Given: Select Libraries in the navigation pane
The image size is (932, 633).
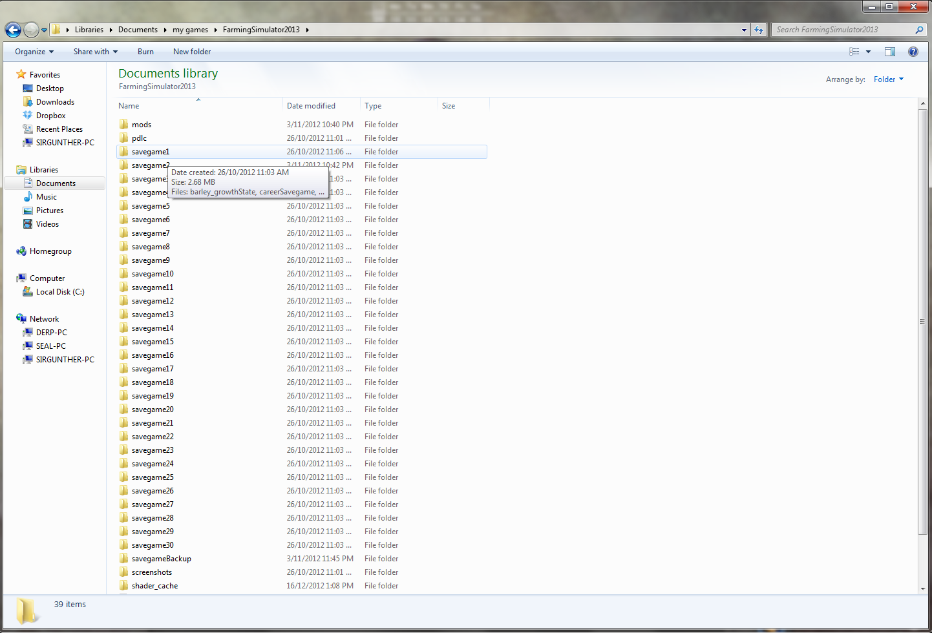Looking at the screenshot, I should click(44, 170).
